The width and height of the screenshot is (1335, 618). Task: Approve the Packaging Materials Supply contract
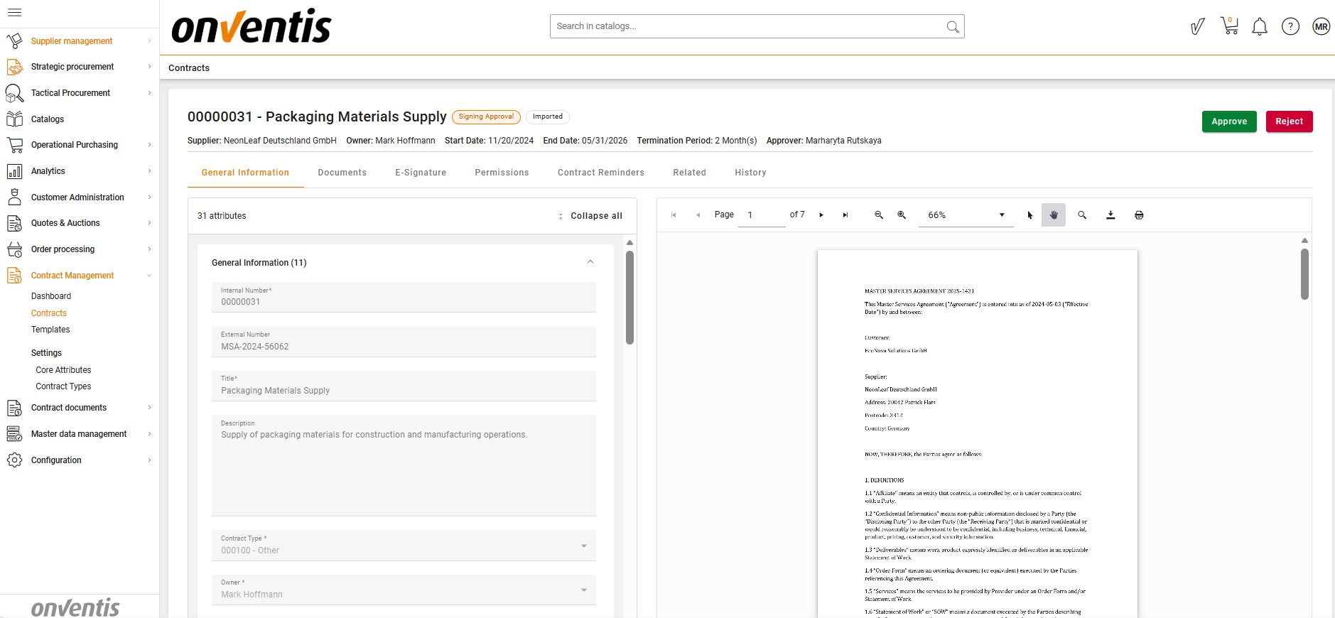1228,121
